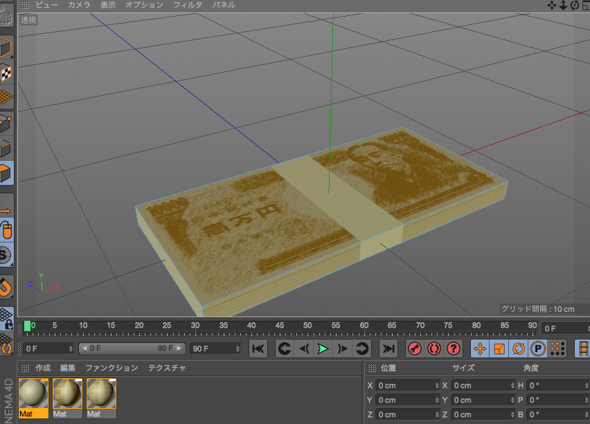Go to end of animation
The image size is (590, 424).
[x=388, y=348]
